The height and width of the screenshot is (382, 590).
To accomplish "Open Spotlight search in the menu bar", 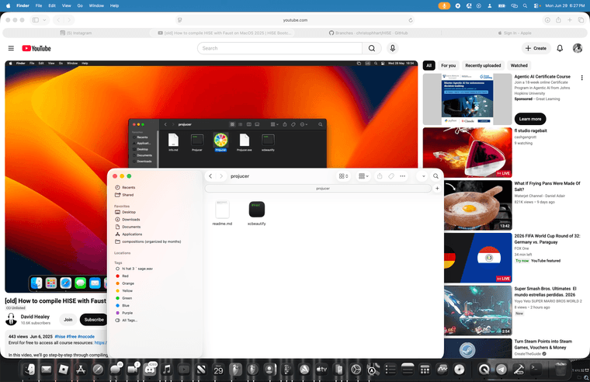I will [x=525, y=5].
